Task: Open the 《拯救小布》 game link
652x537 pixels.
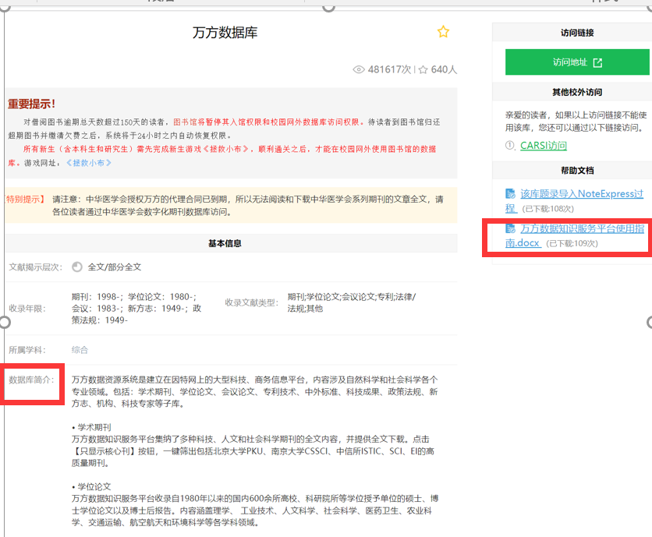Action: coord(89,163)
